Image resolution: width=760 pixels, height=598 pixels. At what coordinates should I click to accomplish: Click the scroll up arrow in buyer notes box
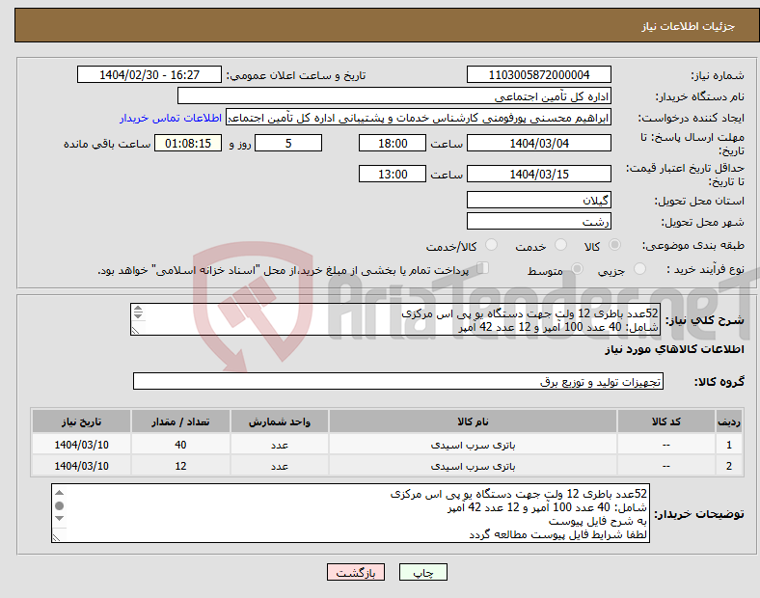[x=59, y=493]
